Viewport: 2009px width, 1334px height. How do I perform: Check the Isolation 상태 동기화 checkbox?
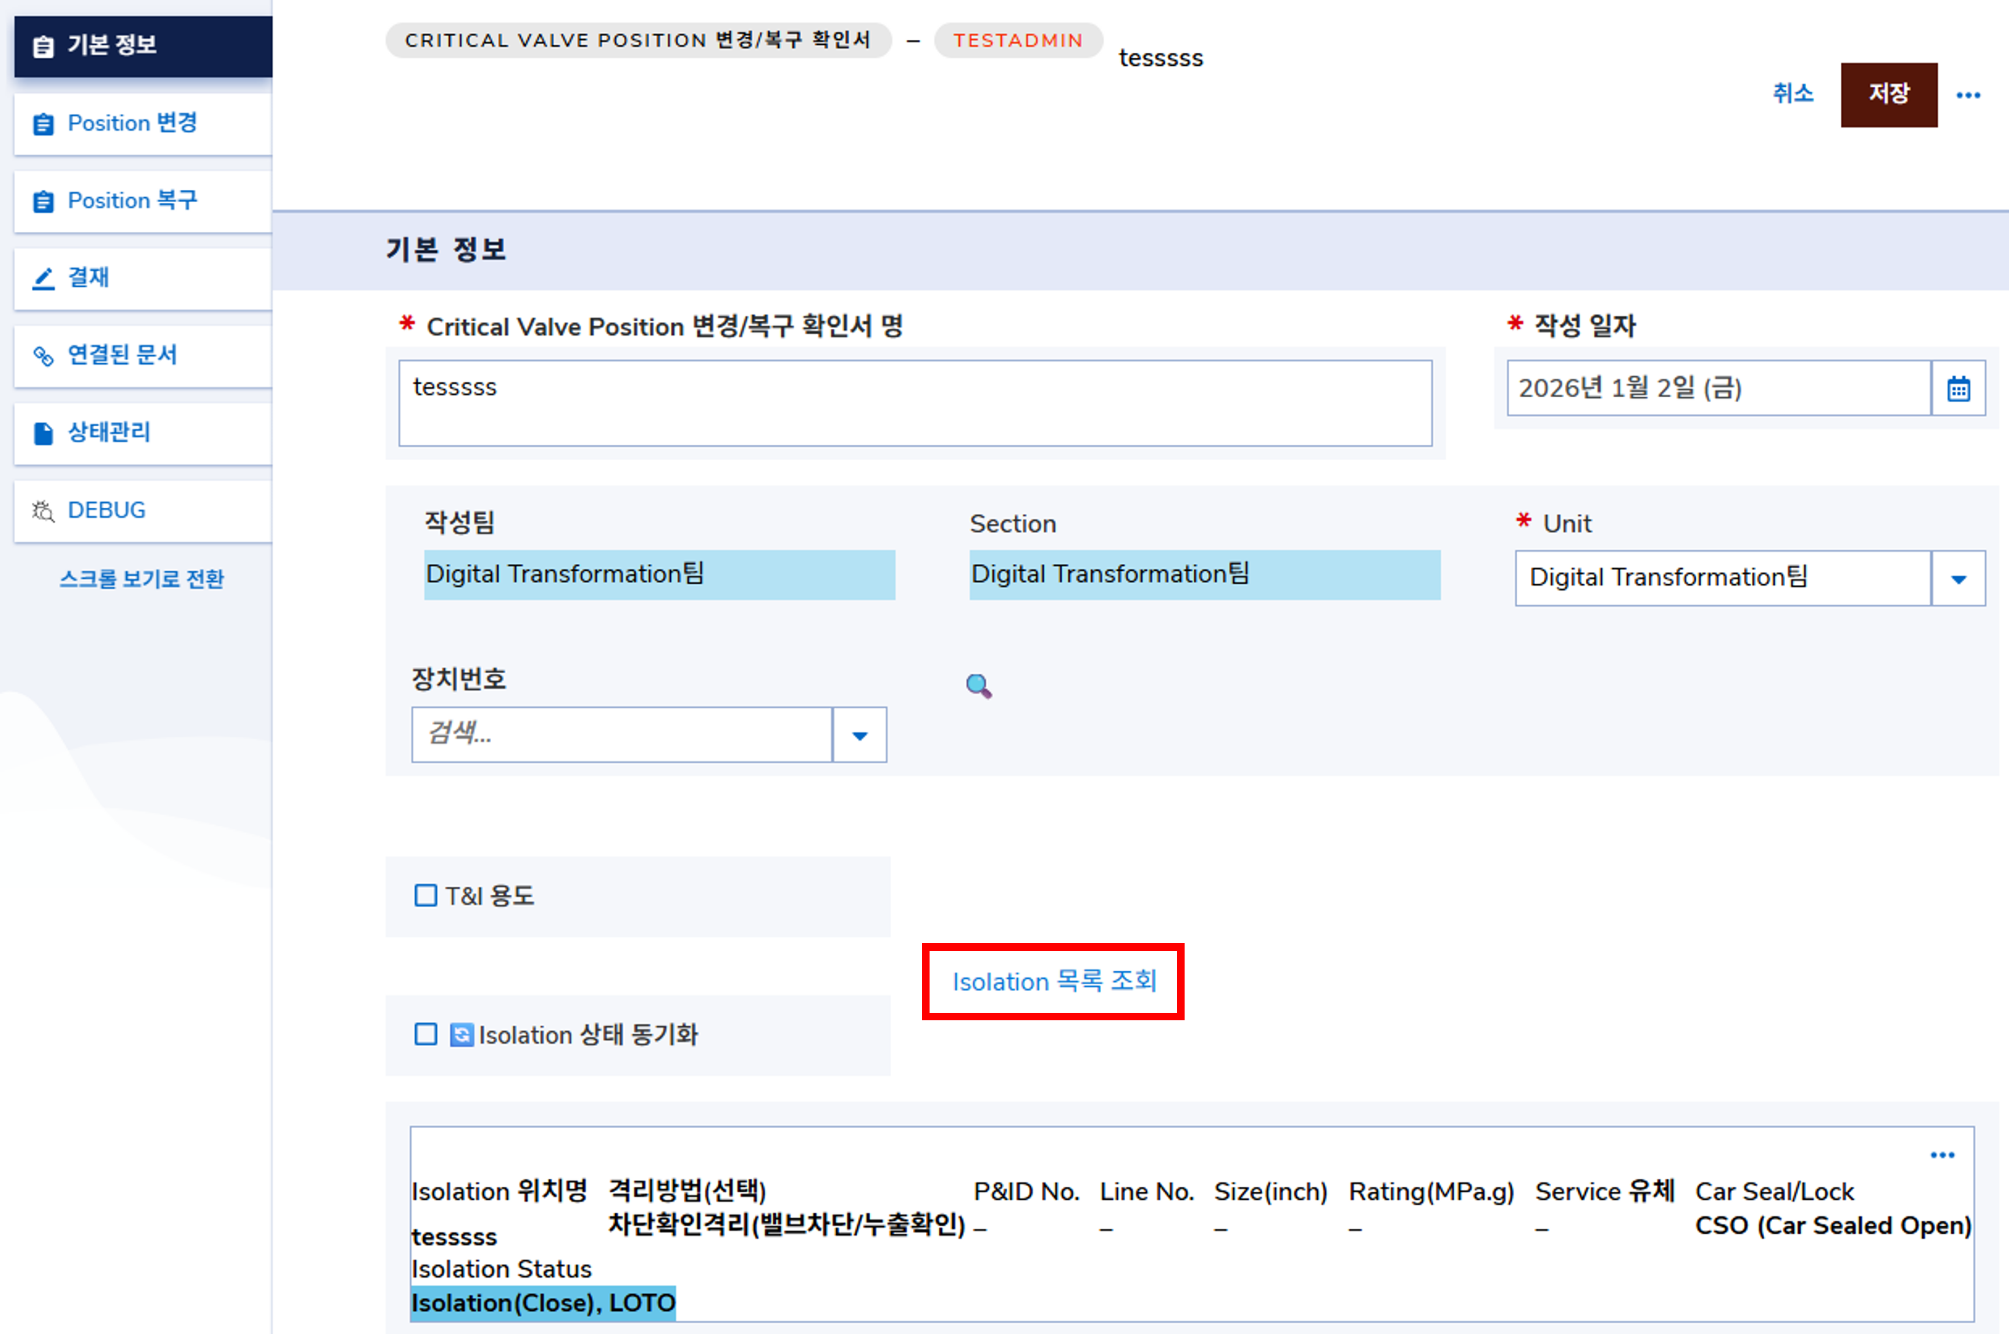click(x=425, y=1034)
